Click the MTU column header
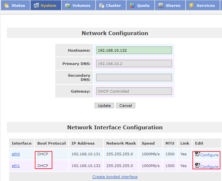The image size is (222, 181). click(x=170, y=143)
